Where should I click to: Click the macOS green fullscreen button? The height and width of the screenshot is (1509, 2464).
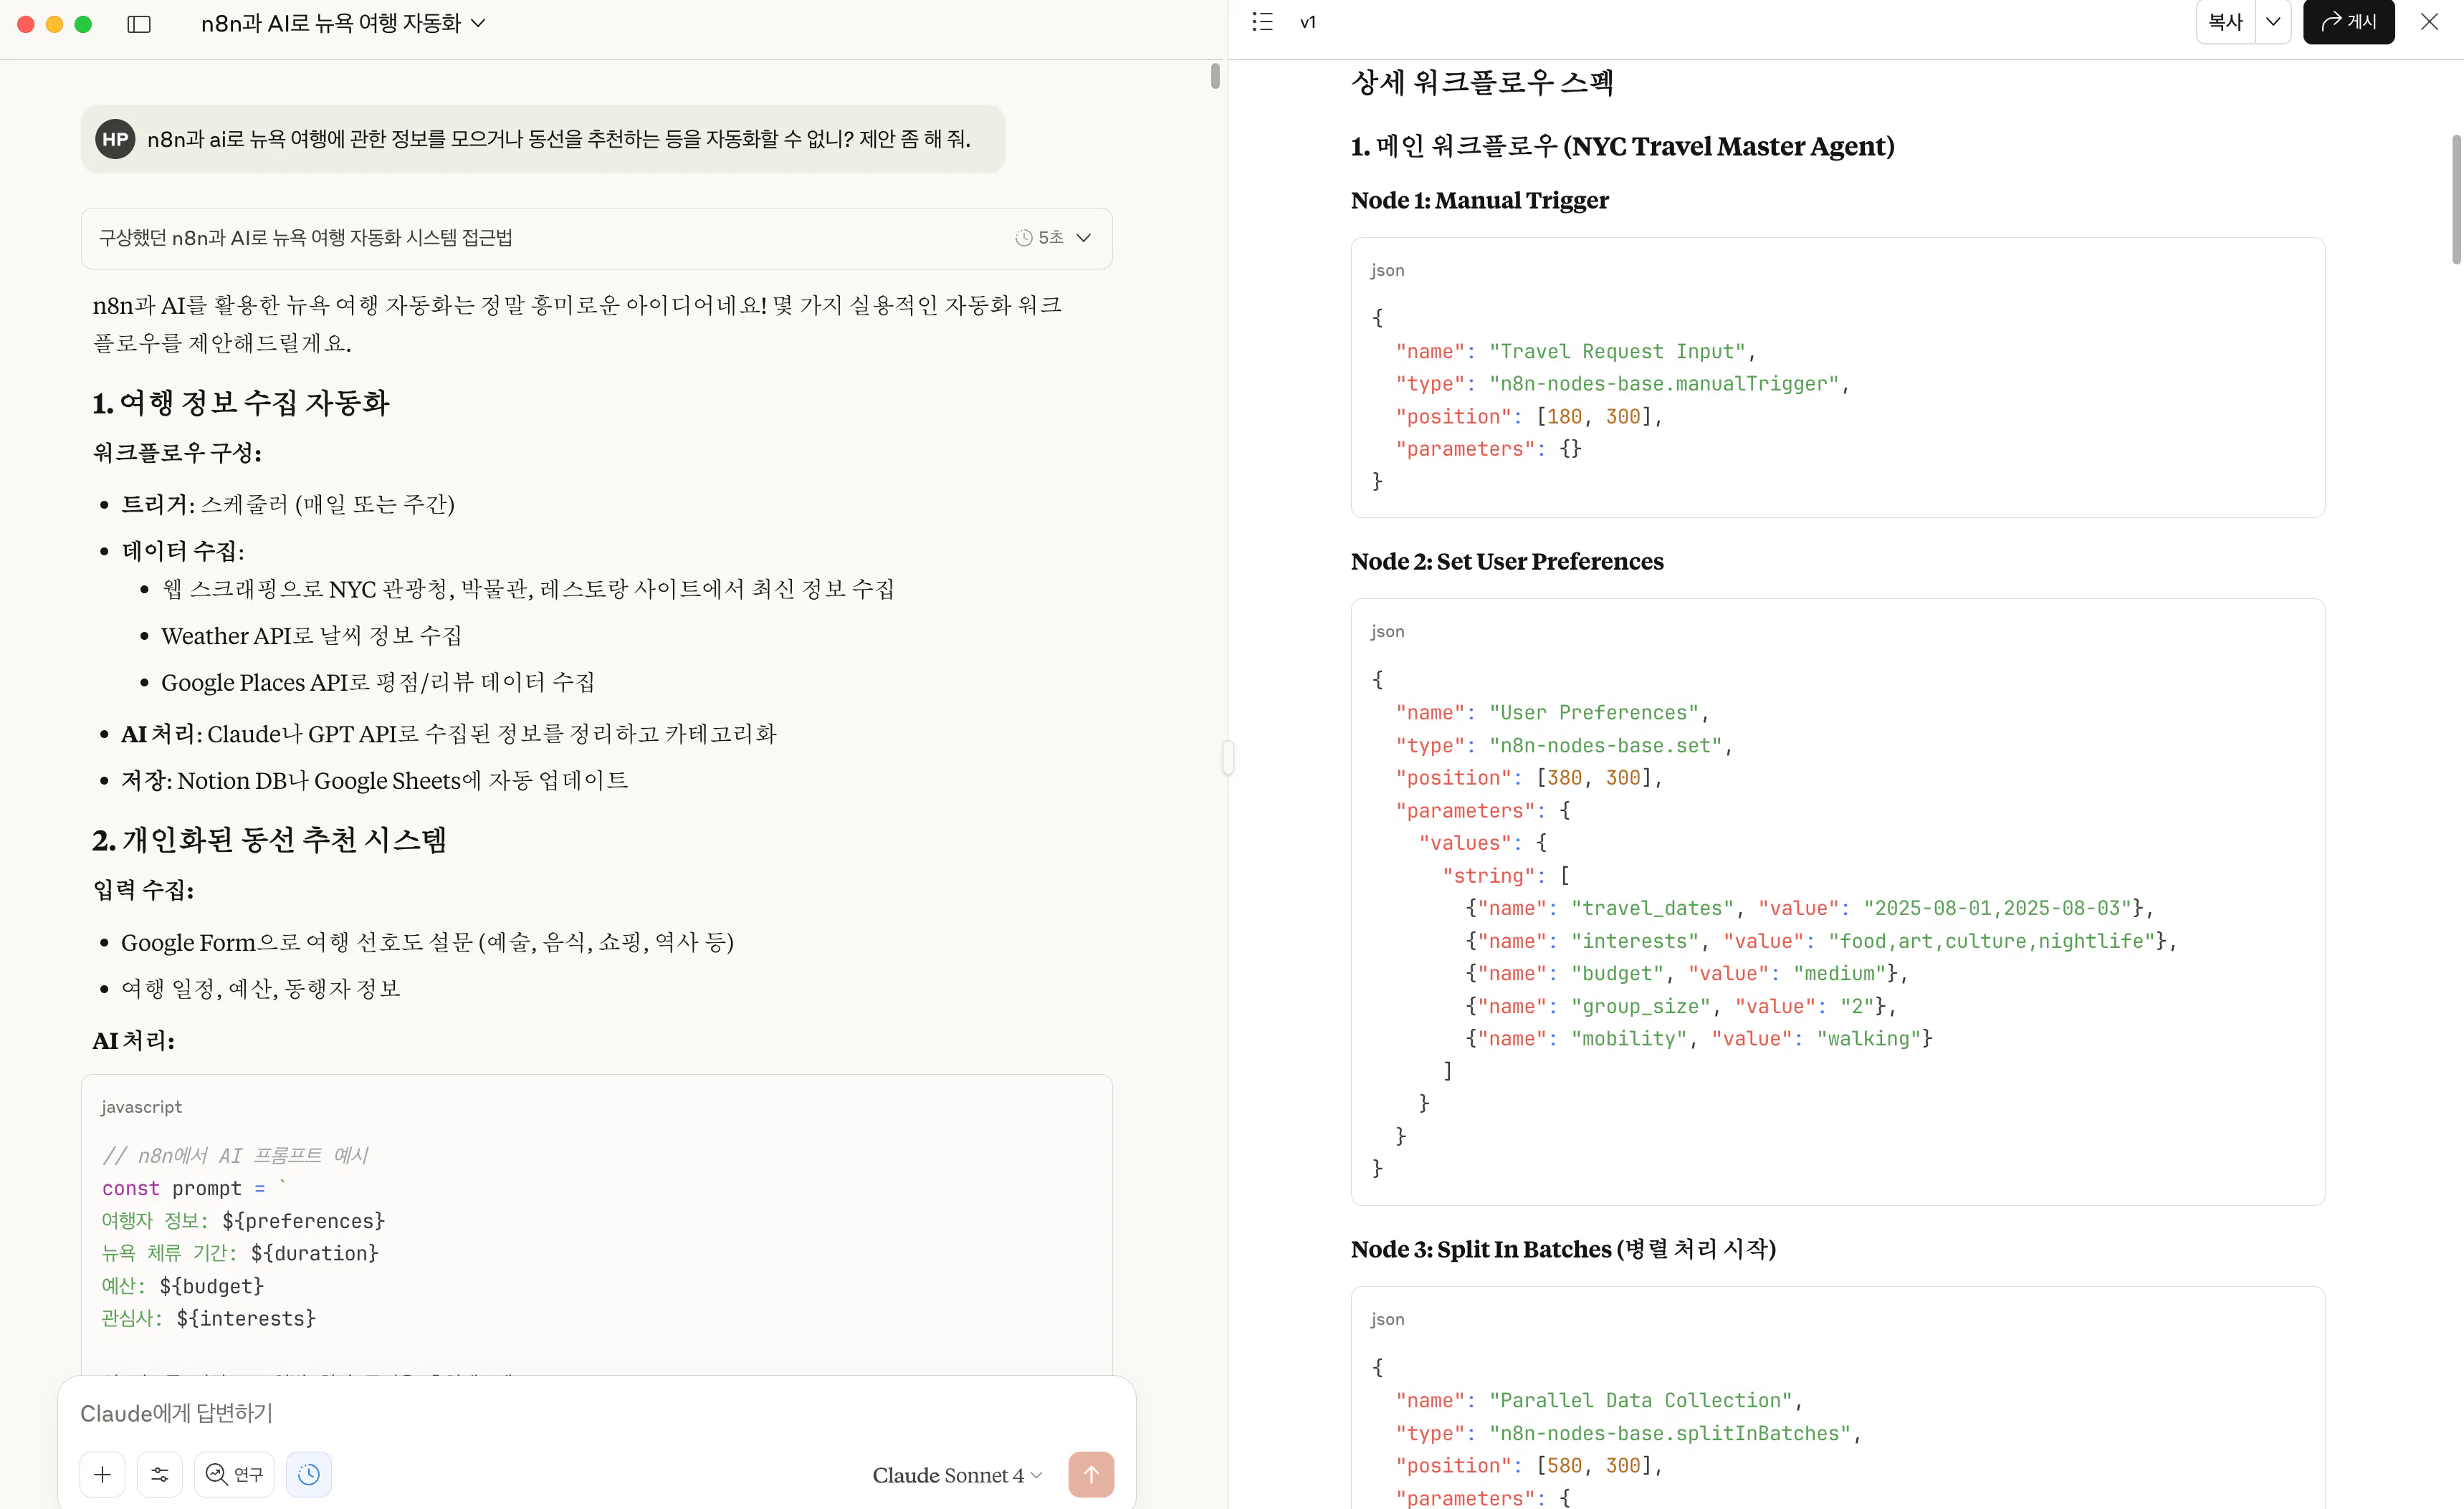83,24
